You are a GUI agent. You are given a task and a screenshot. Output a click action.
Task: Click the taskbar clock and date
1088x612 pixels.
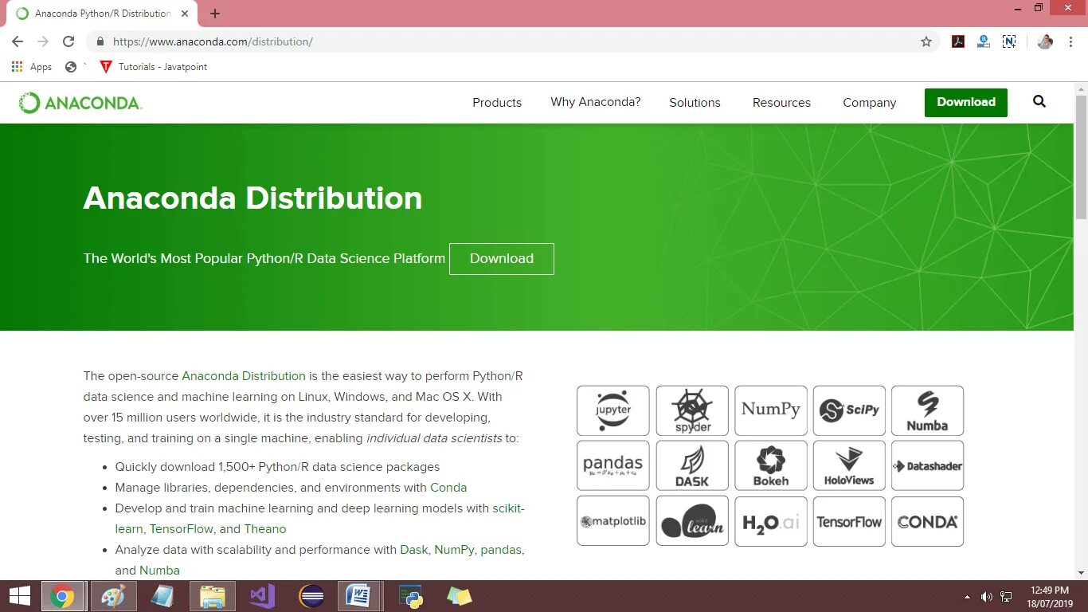coord(1050,597)
